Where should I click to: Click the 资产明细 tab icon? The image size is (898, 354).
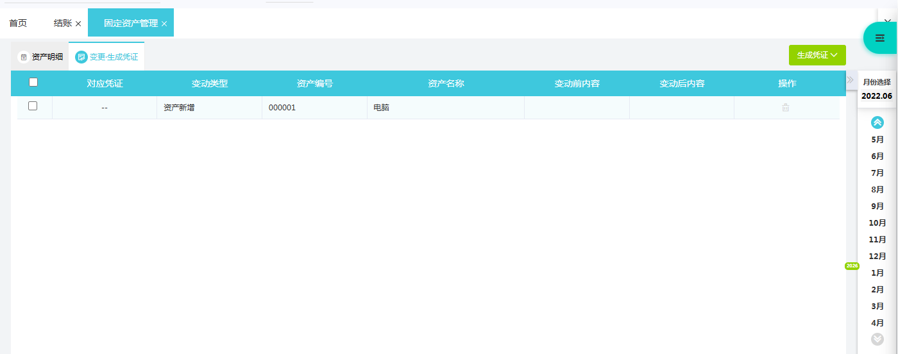[x=24, y=57]
